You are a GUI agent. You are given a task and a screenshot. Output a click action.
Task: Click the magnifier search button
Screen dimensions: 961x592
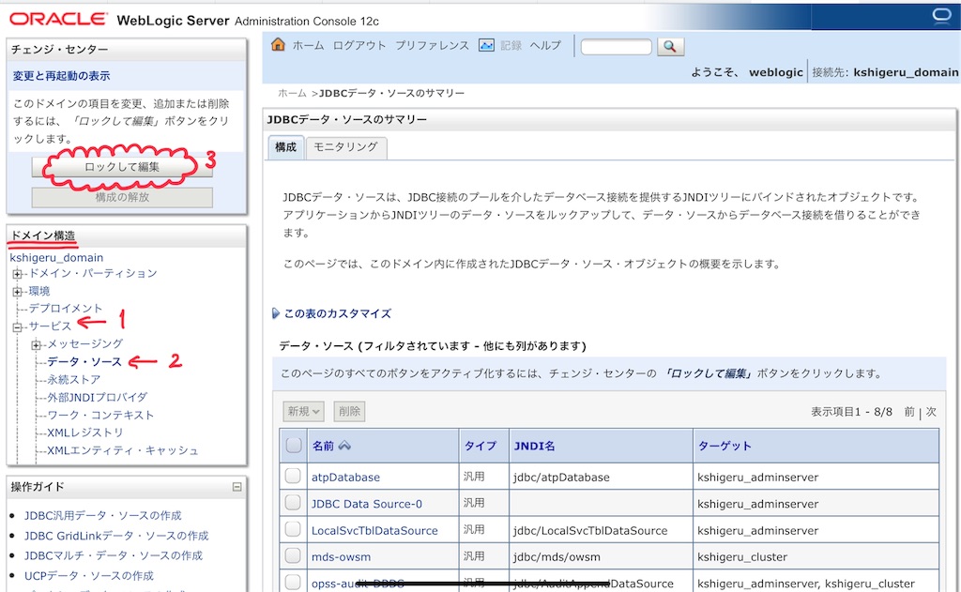tap(670, 46)
